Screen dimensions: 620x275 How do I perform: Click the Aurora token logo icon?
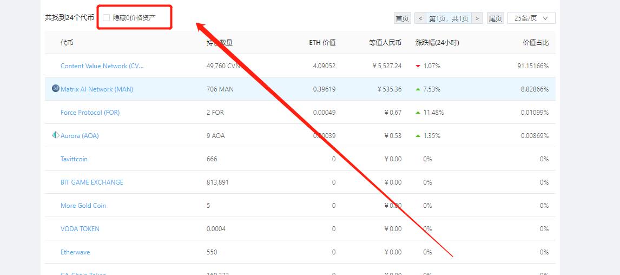56,135
